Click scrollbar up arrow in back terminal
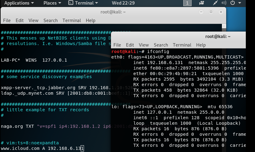 tap(224, 26)
